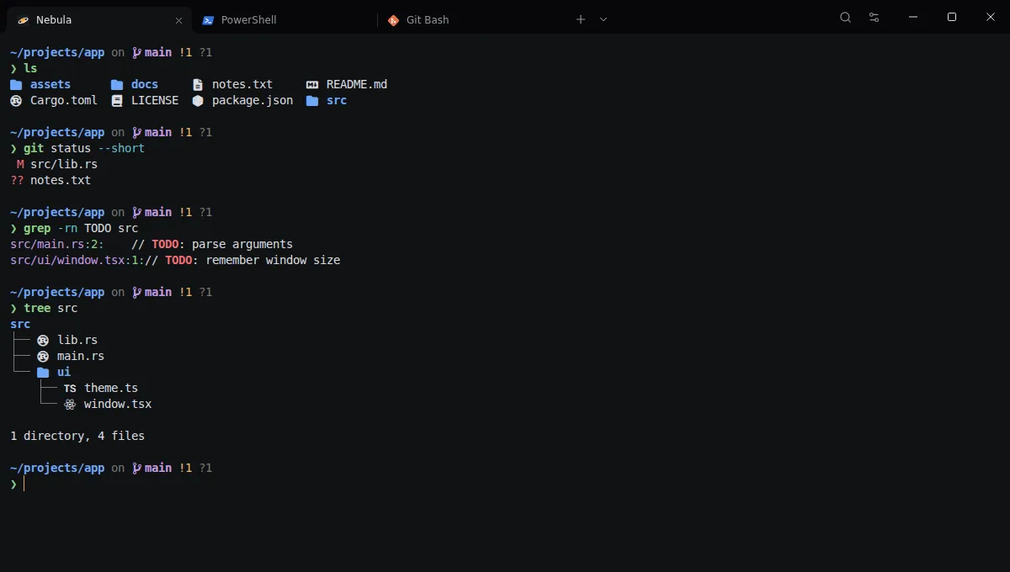Click 'lib.rs' in tree output

(77, 340)
